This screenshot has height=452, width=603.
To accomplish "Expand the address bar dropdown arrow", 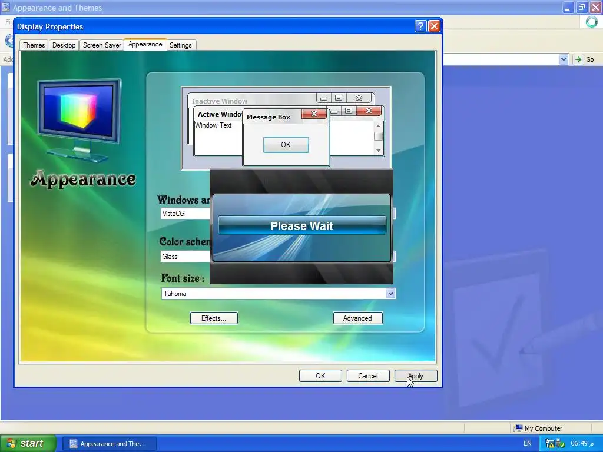I will click(564, 59).
